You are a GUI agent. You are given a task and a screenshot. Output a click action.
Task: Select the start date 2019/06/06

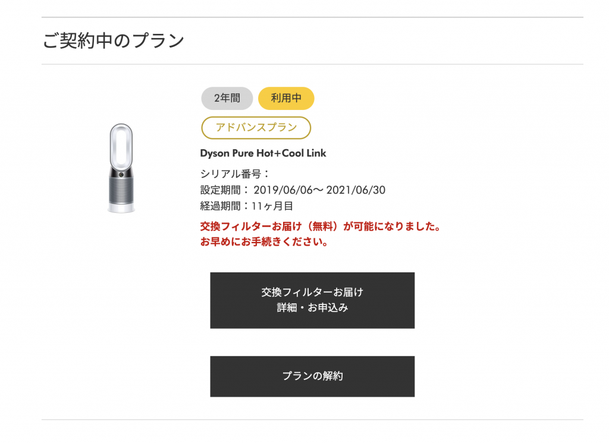(x=283, y=190)
